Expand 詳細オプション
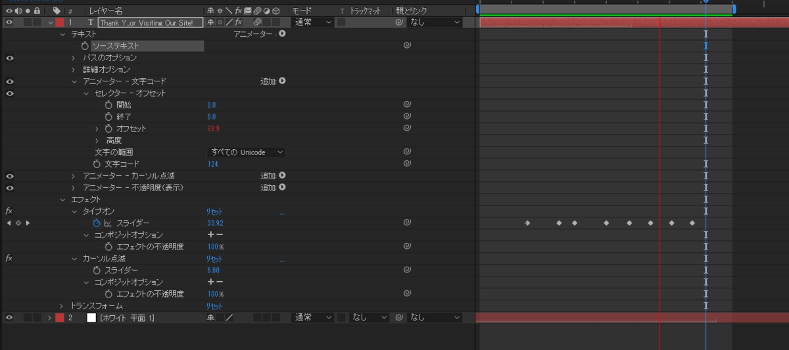 click(x=74, y=70)
